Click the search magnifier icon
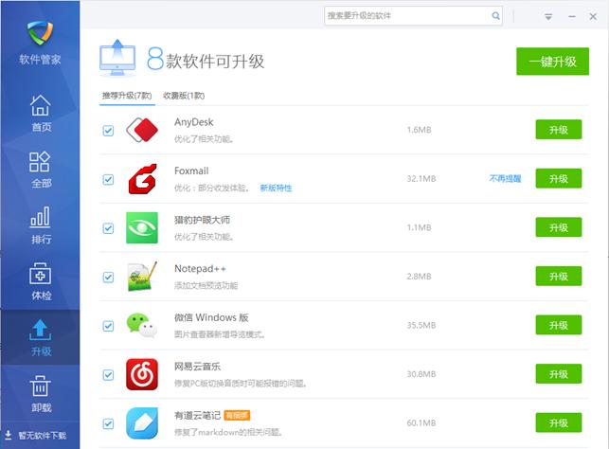 [x=495, y=15]
